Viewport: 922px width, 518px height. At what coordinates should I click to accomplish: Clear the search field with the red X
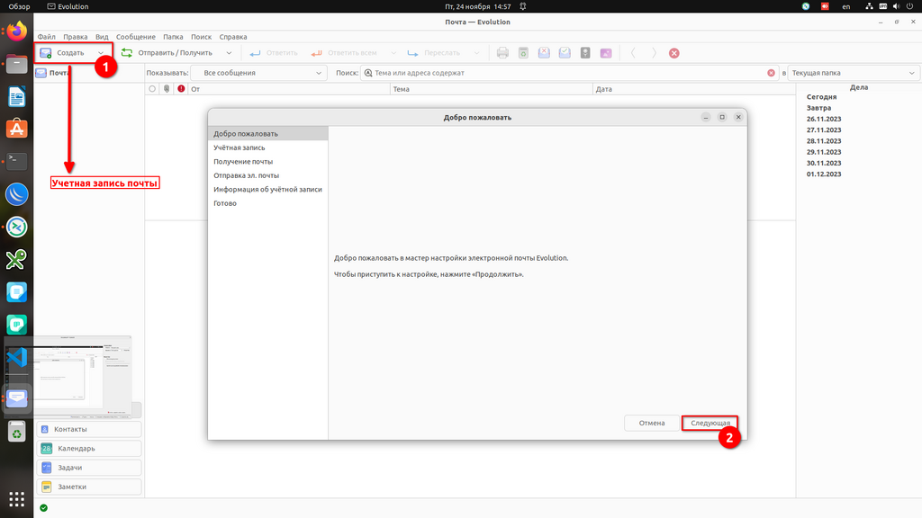click(771, 73)
